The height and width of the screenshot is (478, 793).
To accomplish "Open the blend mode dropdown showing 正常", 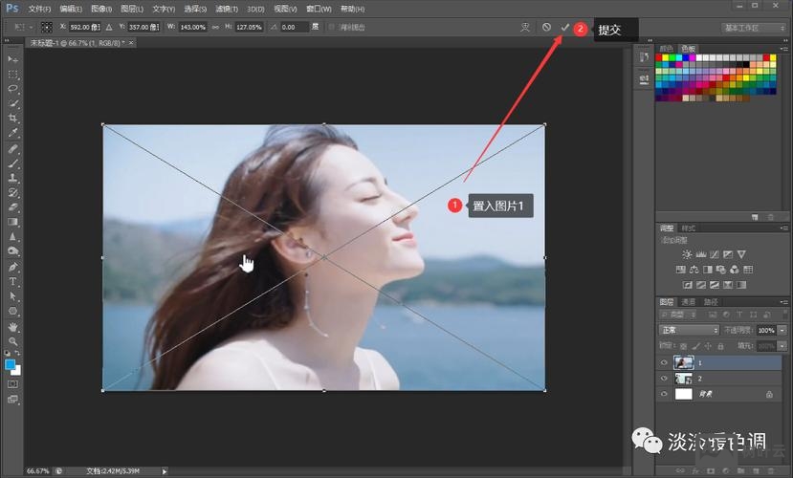I will 689,330.
